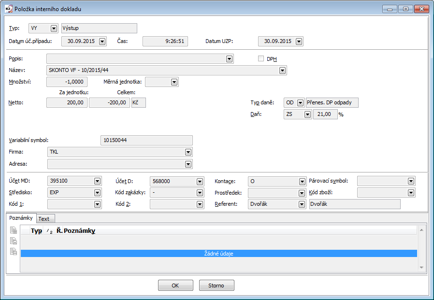
Task: Click the Výstup type description field
Action: [99, 28]
